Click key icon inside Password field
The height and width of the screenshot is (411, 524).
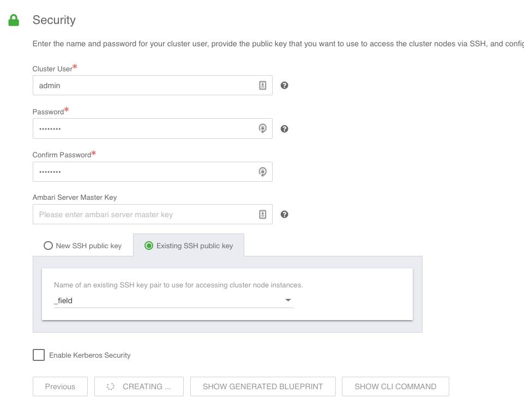coord(262,128)
